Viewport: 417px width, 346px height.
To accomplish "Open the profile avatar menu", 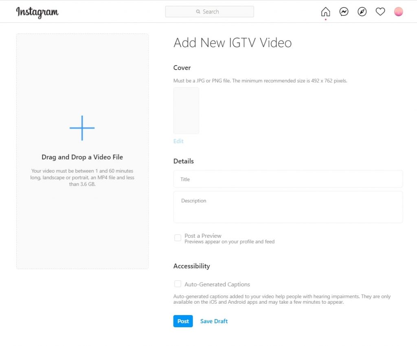I will 398,12.
